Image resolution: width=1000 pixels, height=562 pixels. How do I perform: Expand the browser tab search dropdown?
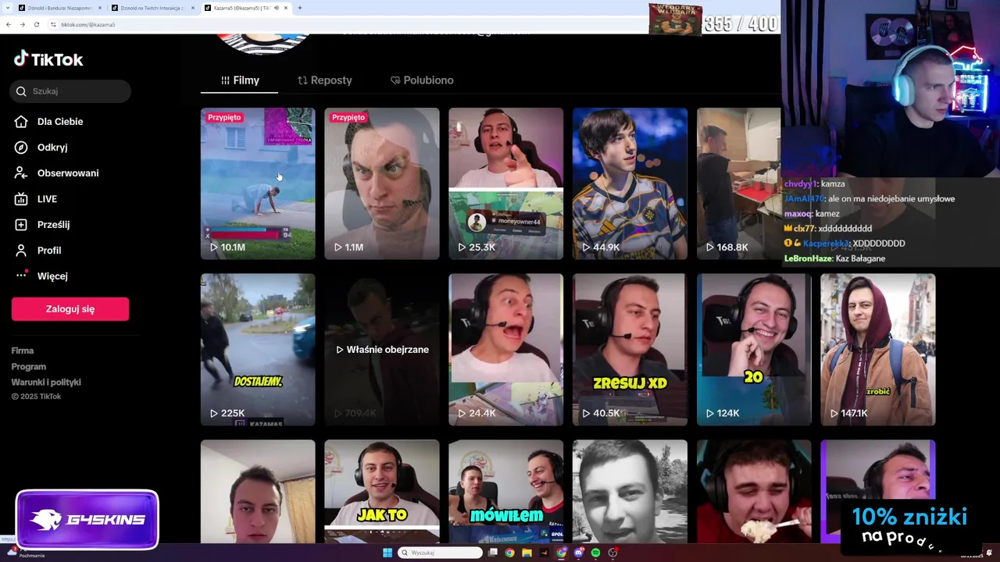click(8, 8)
